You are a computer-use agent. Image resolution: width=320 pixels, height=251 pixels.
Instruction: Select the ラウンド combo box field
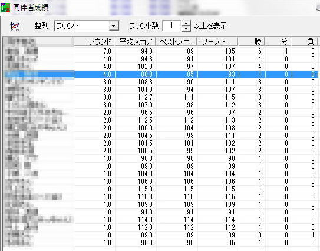tap(86, 26)
